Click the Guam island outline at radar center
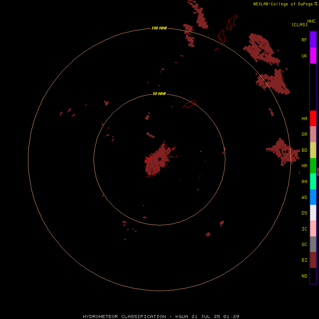Viewport: 319px width, 319px height. pyautogui.click(x=158, y=160)
